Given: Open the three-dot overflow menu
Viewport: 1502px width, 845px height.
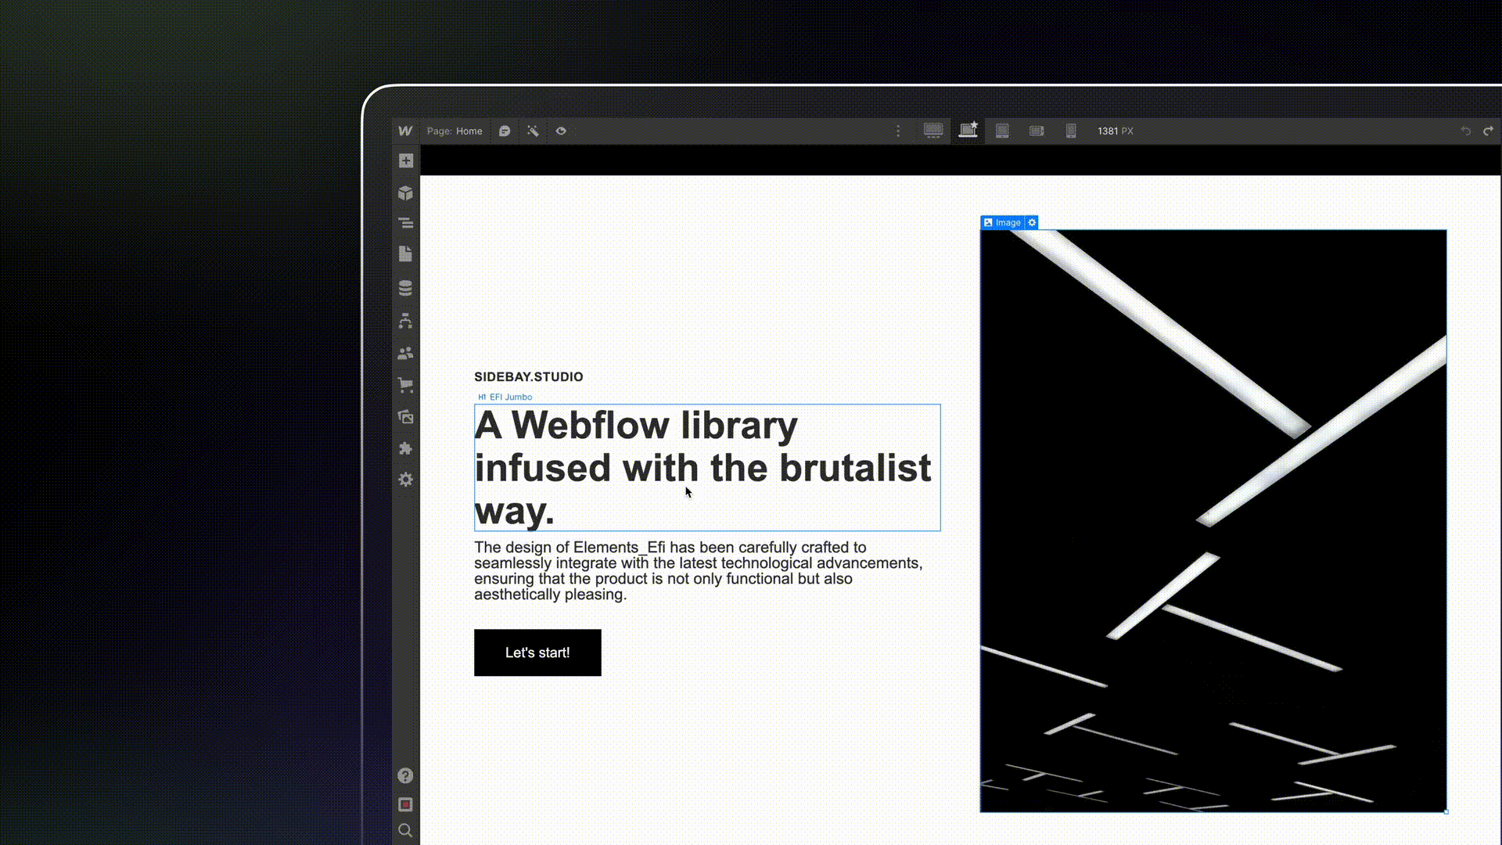Looking at the screenshot, I should point(898,131).
